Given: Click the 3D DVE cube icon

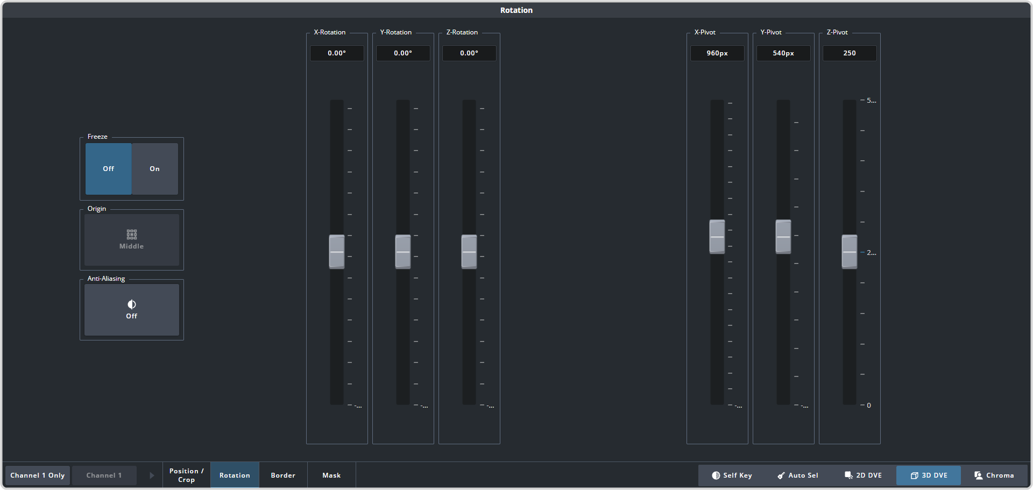Looking at the screenshot, I should point(914,475).
